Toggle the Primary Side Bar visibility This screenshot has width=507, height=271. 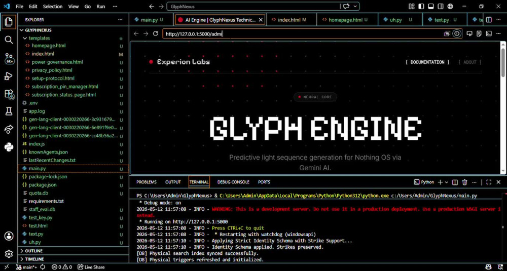click(421, 6)
